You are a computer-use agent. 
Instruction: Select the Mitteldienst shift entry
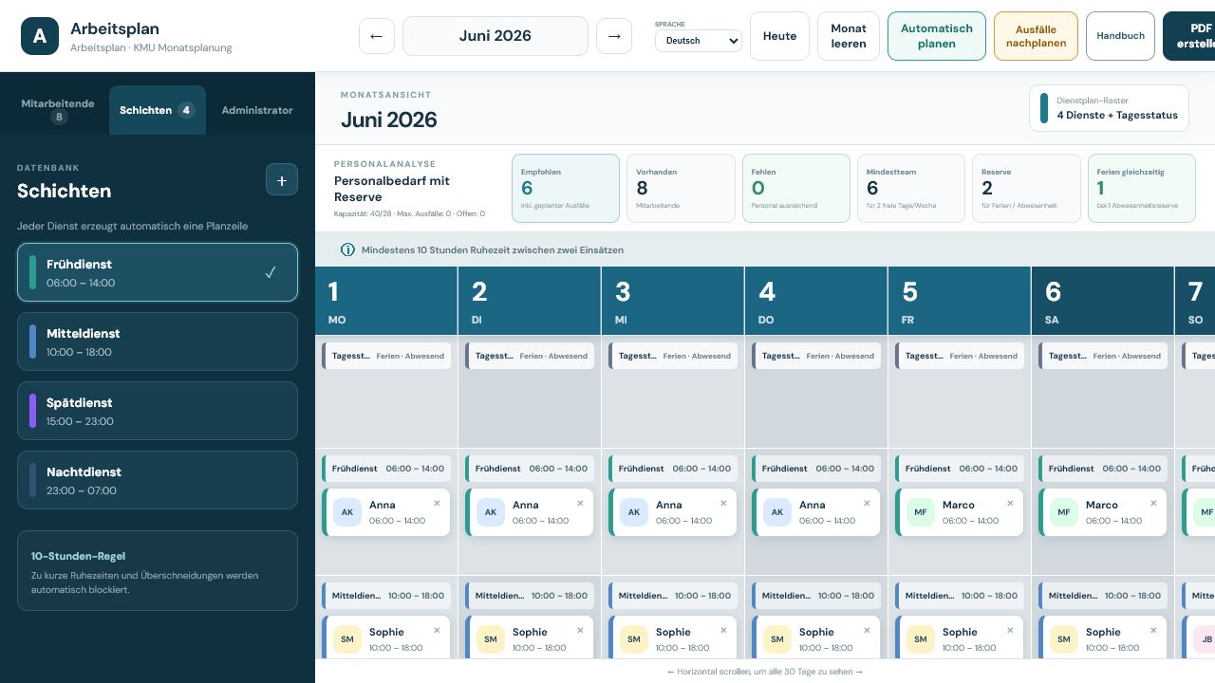point(158,342)
